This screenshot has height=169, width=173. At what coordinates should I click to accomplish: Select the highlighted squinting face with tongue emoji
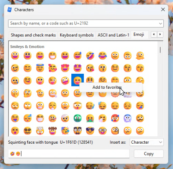click(x=77, y=80)
